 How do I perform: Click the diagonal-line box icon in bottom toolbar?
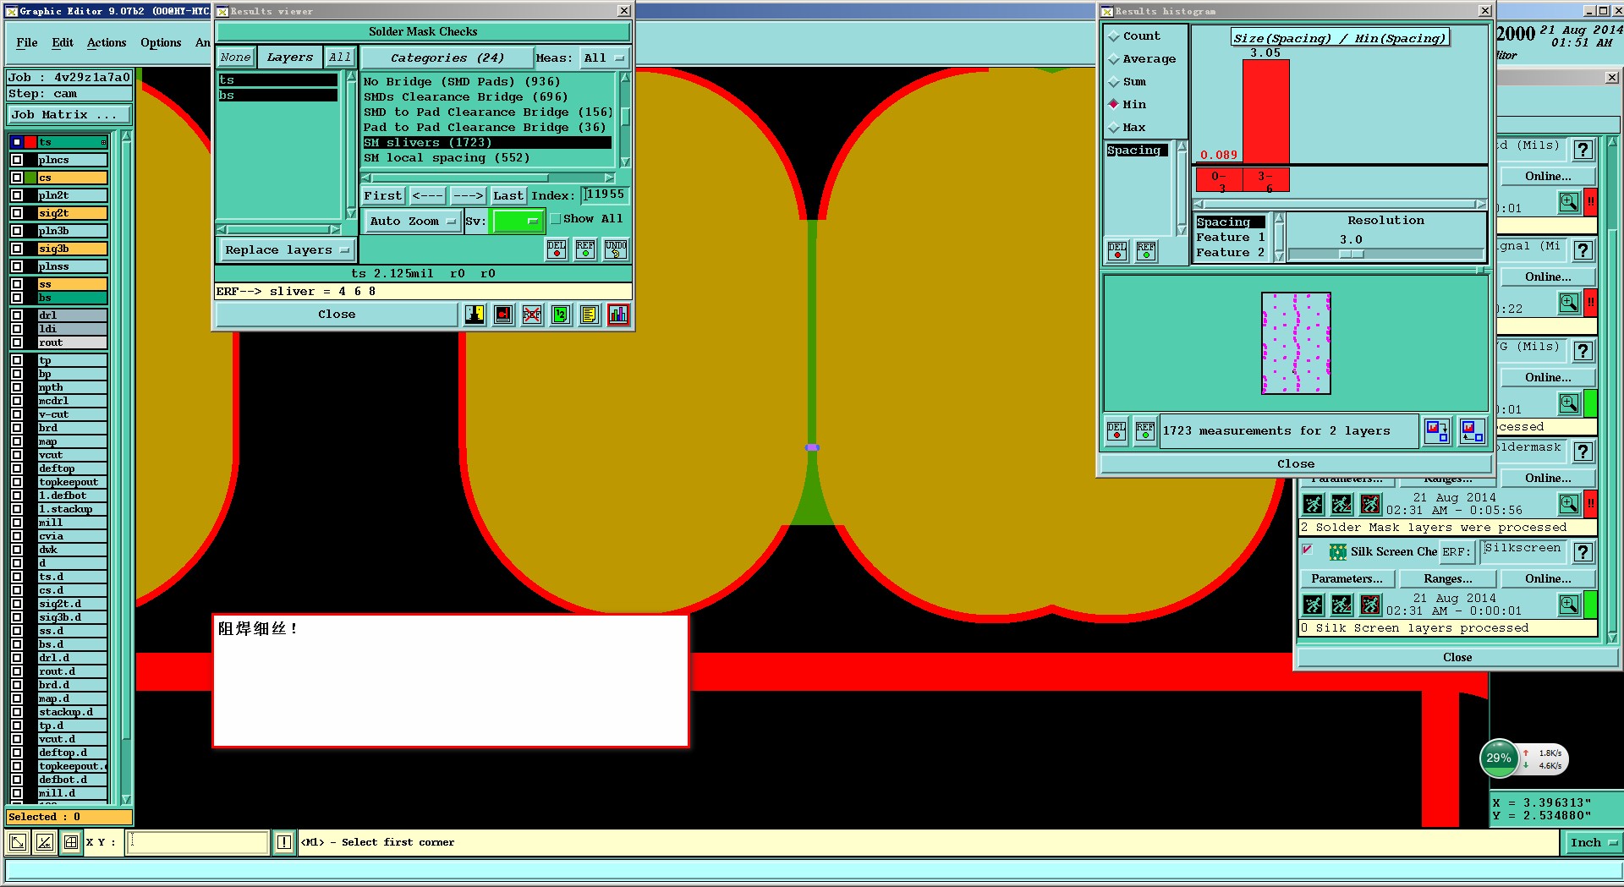(x=45, y=842)
